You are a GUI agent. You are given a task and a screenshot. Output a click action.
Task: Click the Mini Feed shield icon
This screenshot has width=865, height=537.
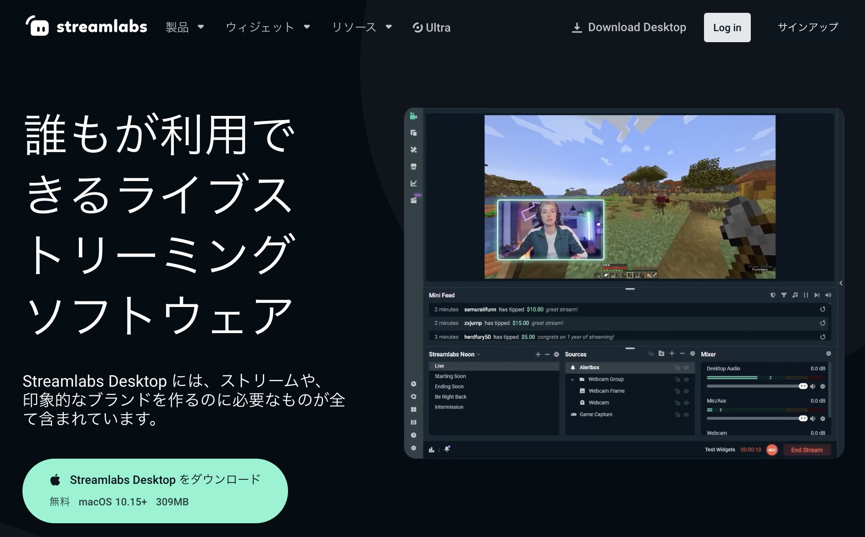pos(773,296)
